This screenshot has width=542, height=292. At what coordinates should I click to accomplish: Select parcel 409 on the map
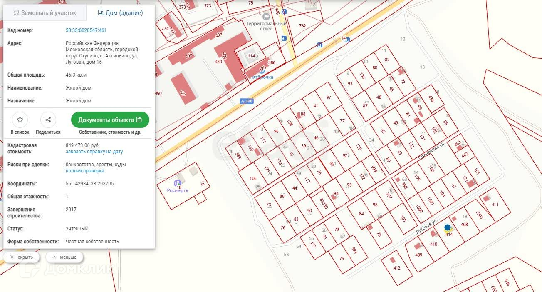pyautogui.click(x=419, y=255)
